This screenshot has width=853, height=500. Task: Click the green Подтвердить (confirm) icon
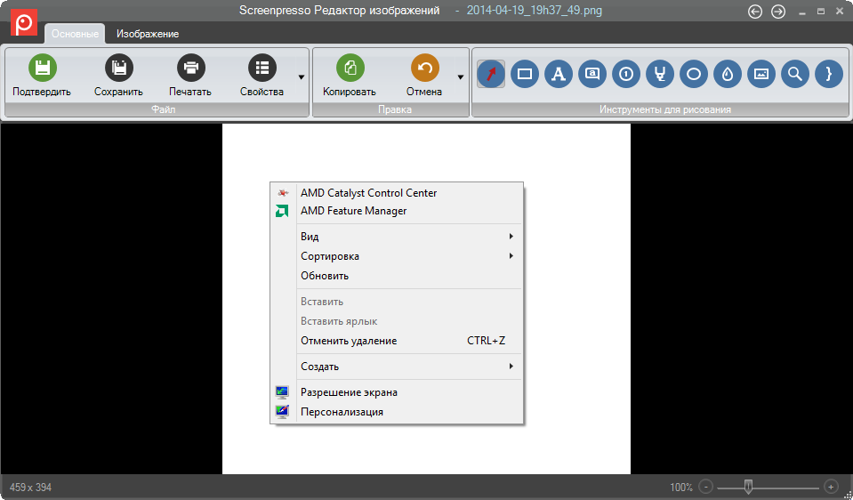43,68
